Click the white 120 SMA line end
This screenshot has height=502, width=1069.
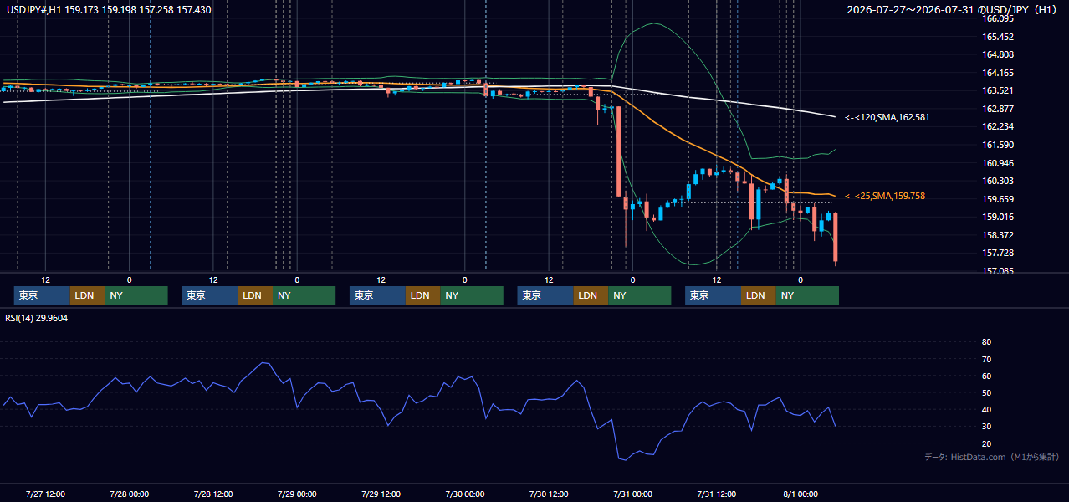tap(834, 116)
